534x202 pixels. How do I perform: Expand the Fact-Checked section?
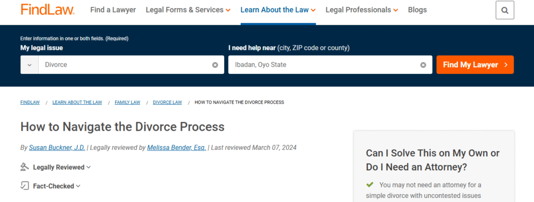pos(56,186)
